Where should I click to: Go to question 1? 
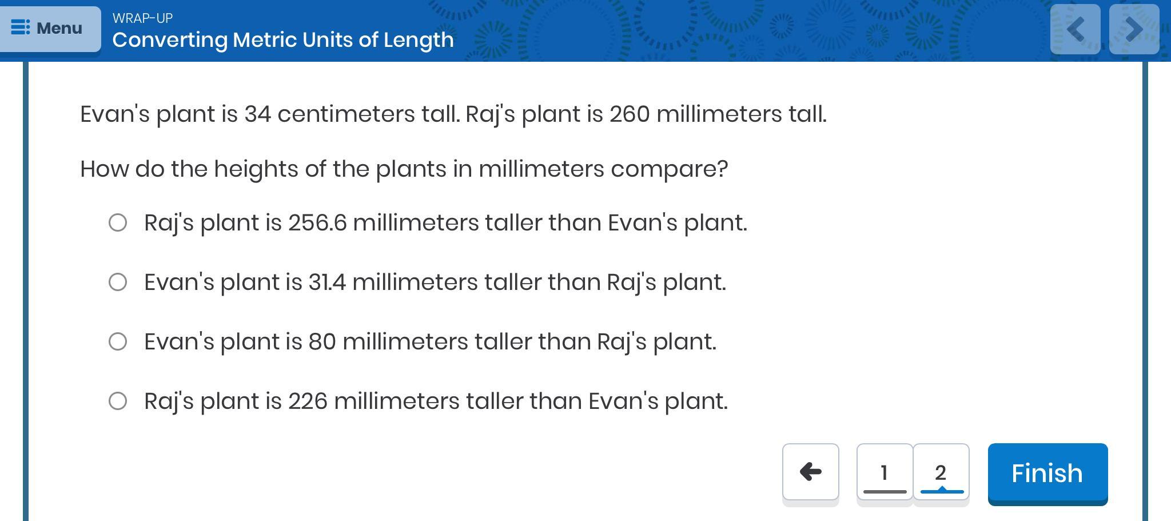pyautogui.click(x=884, y=472)
